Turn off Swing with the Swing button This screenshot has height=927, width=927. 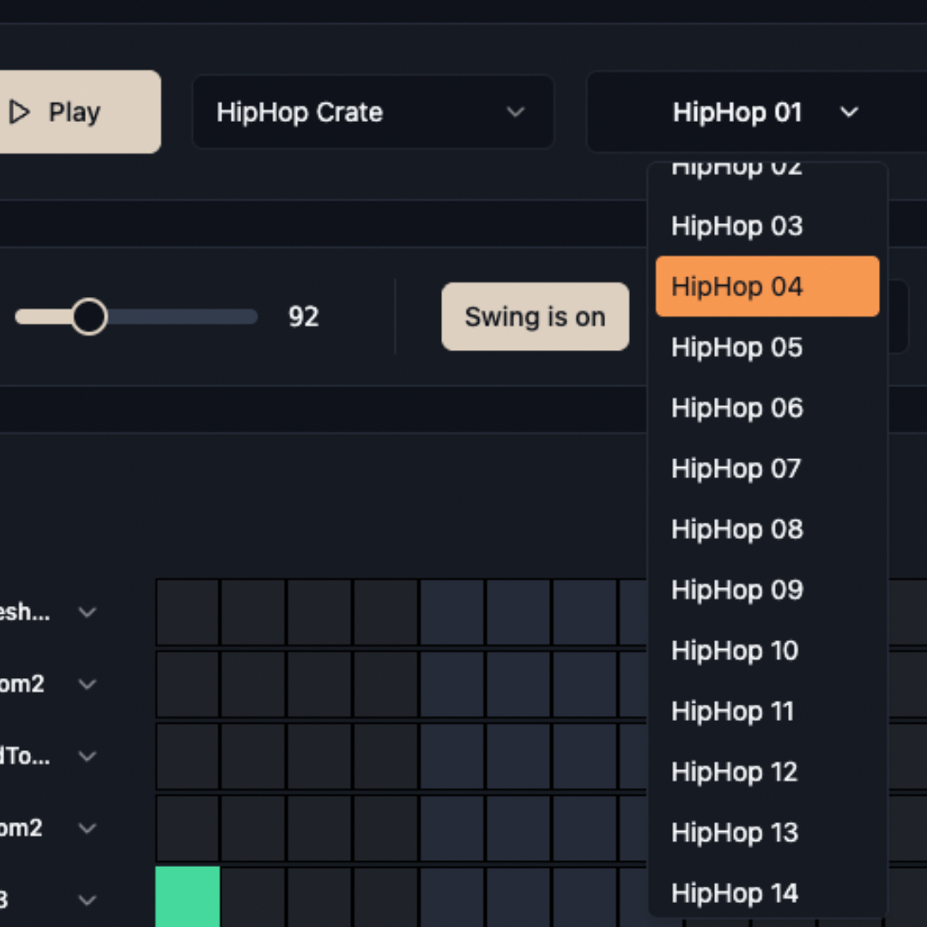(535, 317)
